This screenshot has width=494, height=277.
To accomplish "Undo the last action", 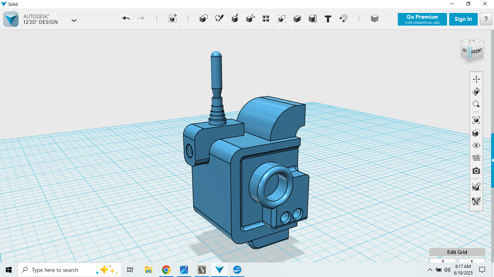I will click(x=126, y=18).
